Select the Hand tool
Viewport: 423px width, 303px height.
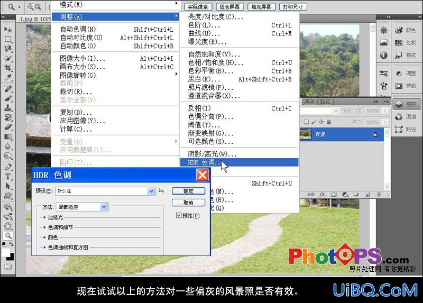pos(8,226)
